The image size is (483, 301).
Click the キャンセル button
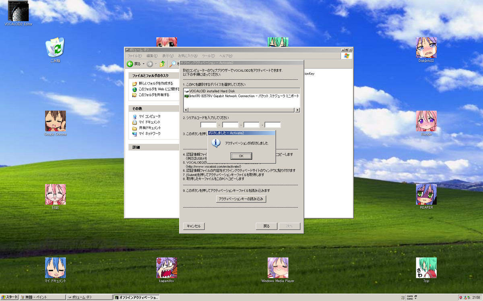pyautogui.click(x=194, y=226)
